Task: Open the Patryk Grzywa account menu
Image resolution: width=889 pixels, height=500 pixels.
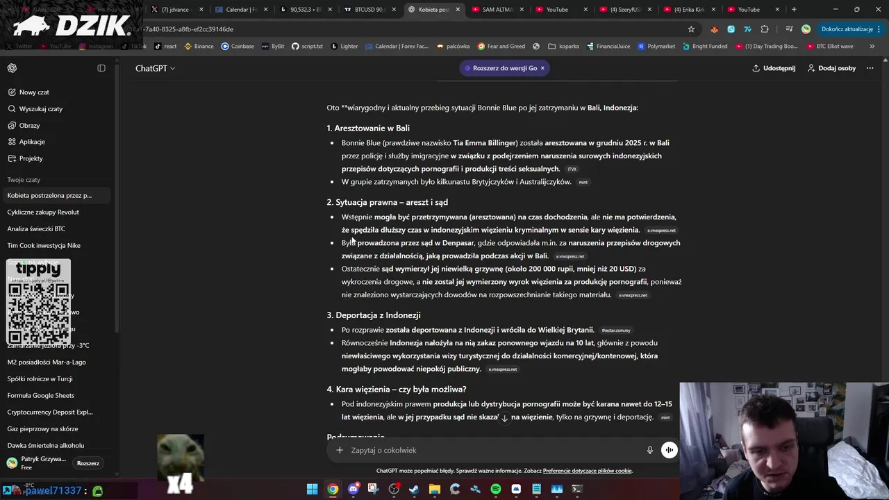Action: click(x=36, y=463)
